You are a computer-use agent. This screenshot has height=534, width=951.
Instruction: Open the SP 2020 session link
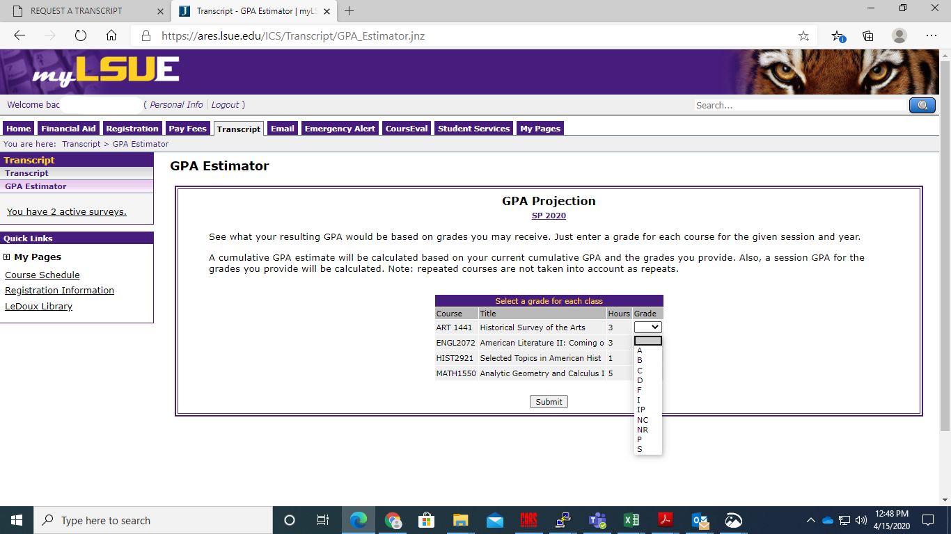coord(549,216)
